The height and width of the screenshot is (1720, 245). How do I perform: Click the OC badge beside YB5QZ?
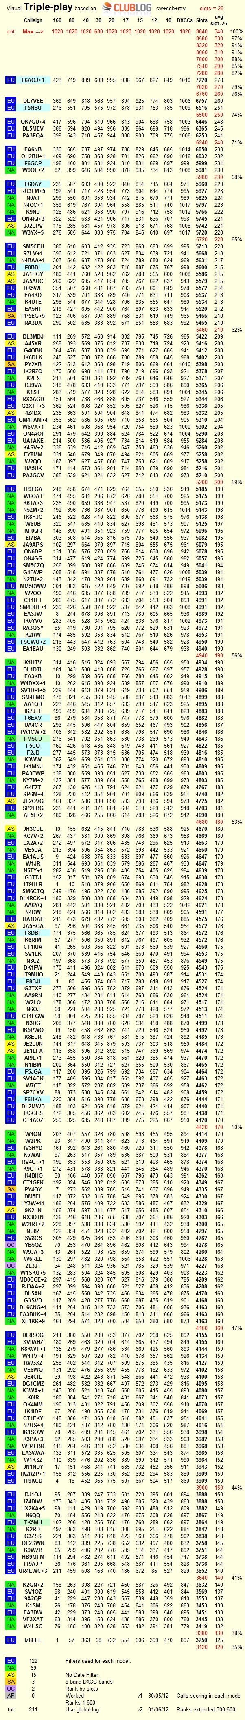[x=11, y=1244]
